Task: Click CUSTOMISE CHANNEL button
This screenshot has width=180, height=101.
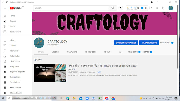Action: point(126,43)
